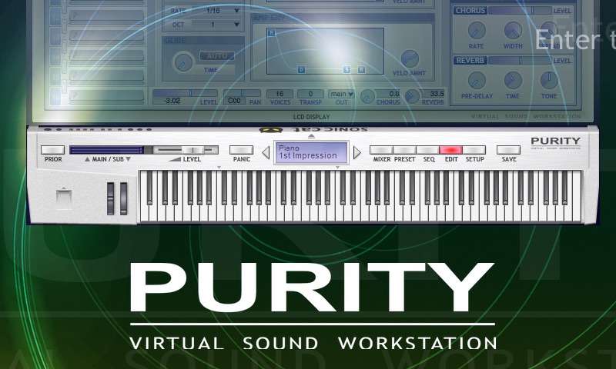Adjust the channel LEVEL slider above -3.02
The image size is (616, 369).
[x=185, y=93]
